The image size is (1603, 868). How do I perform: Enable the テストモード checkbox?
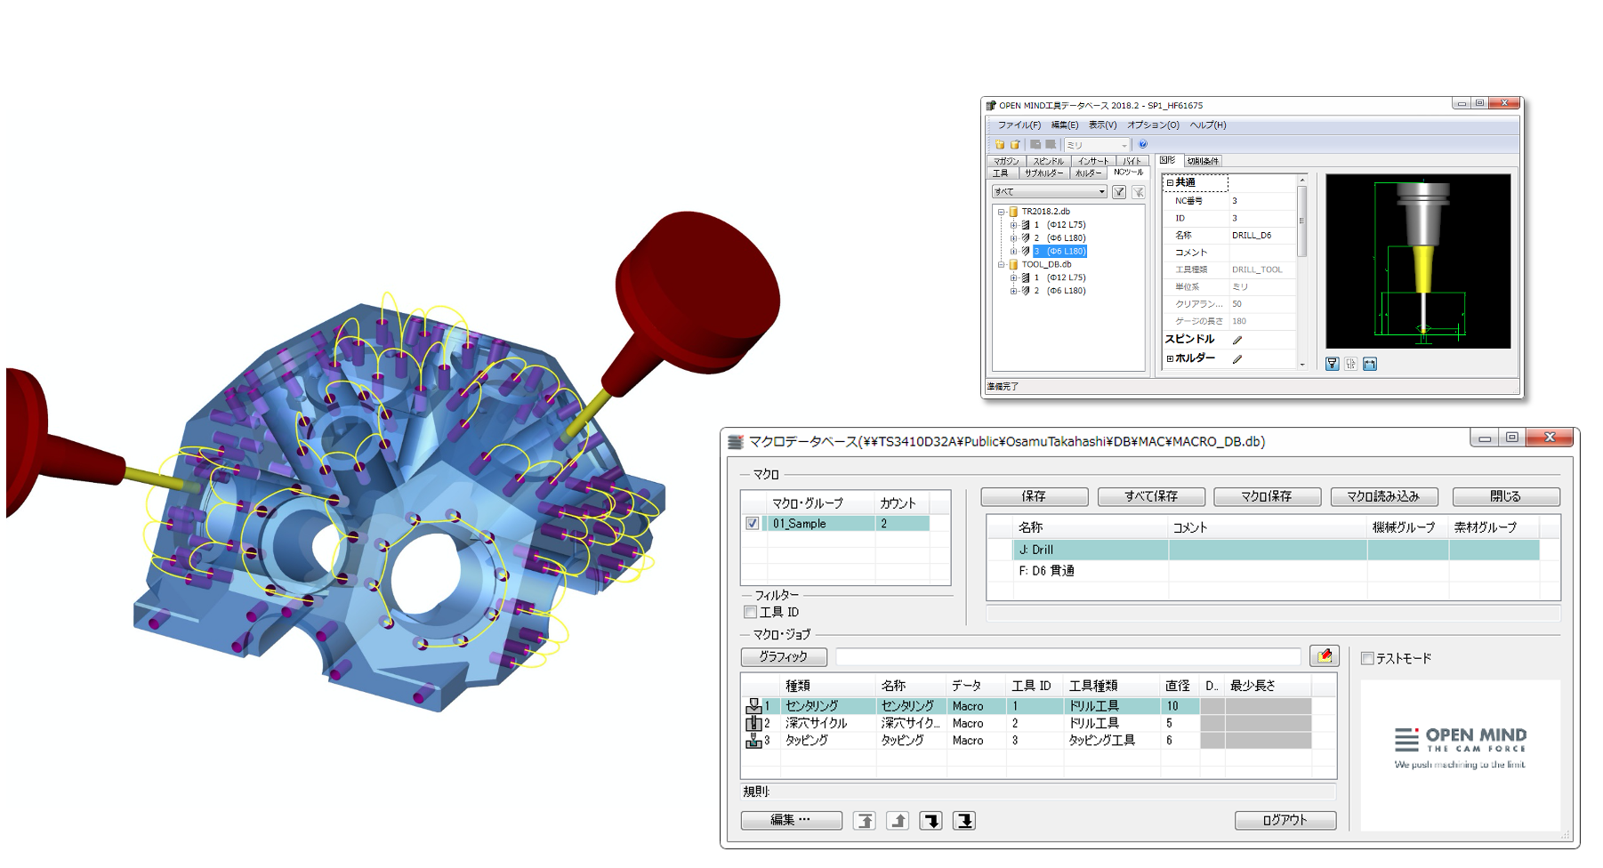pos(1368,658)
